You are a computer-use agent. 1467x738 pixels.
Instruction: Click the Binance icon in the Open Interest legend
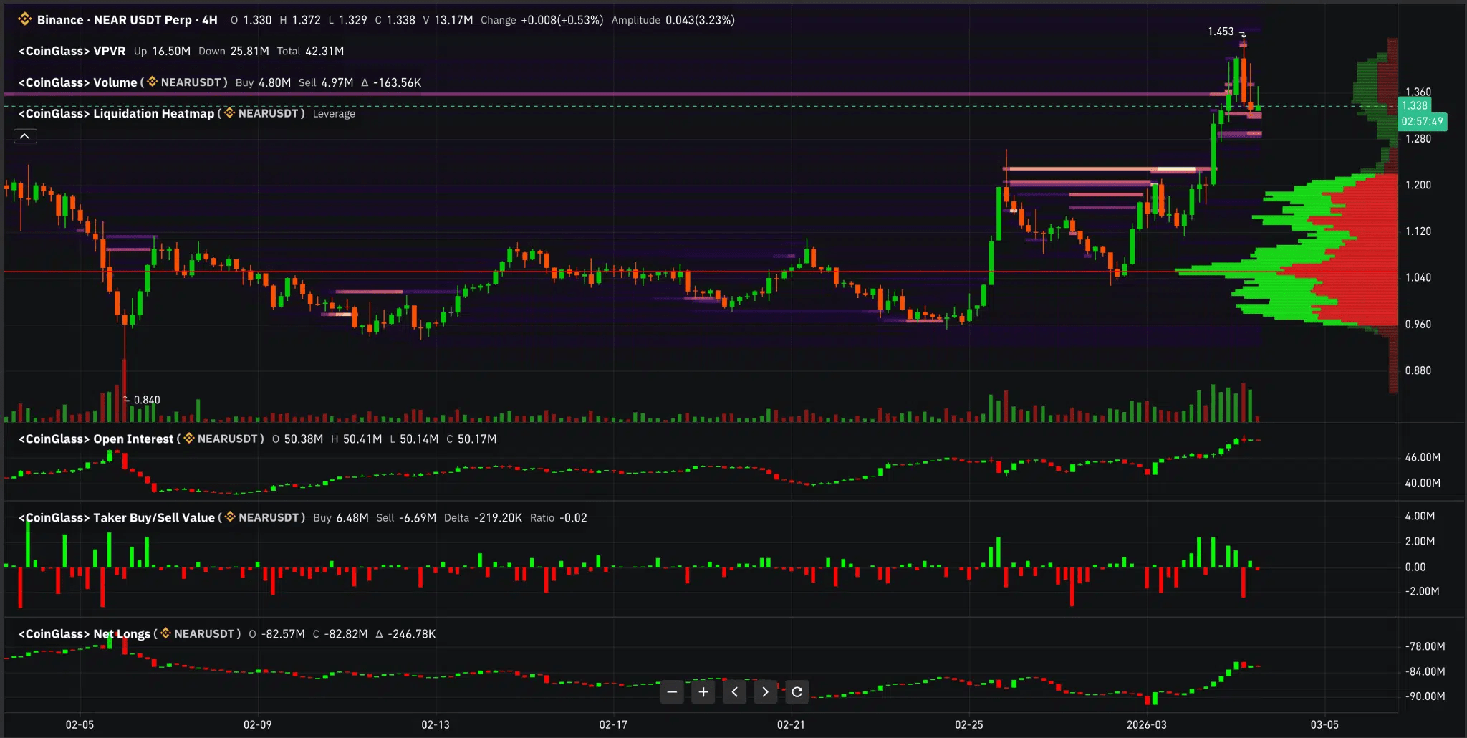tap(189, 438)
